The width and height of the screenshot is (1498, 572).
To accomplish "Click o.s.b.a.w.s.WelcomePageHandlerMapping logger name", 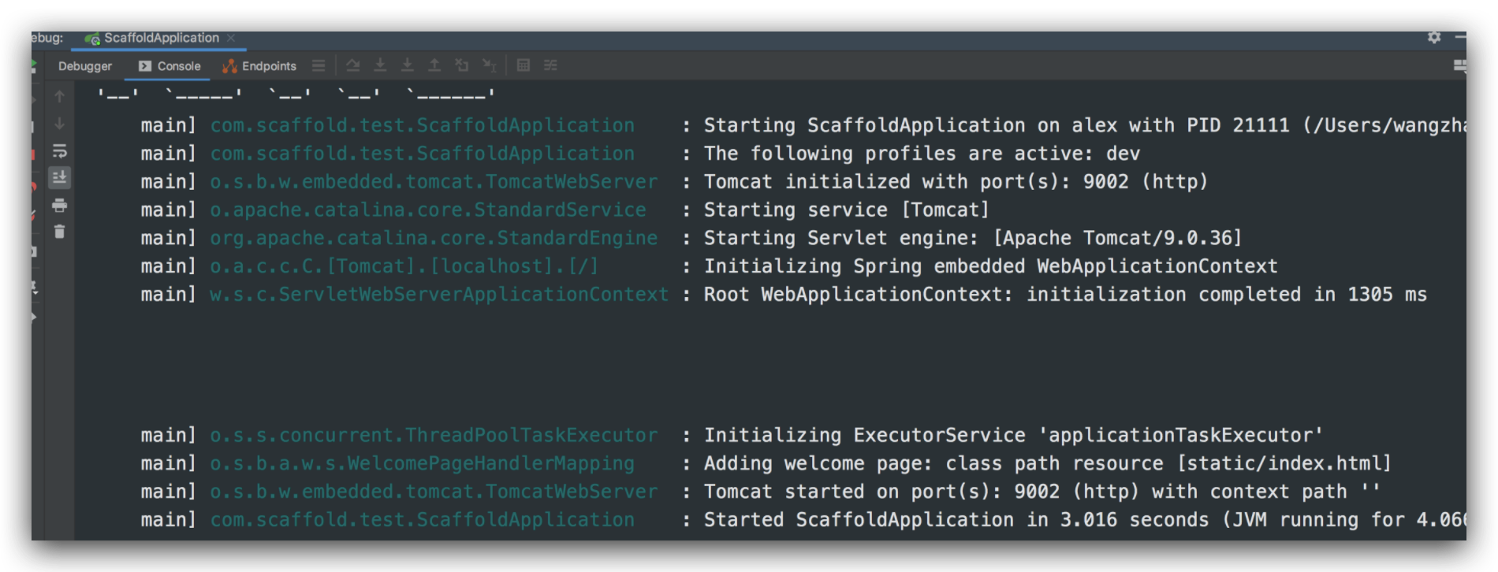I will pyautogui.click(x=422, y=463).
